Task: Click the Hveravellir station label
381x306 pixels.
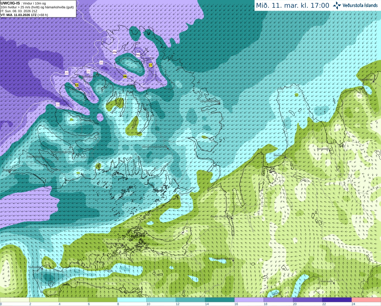Action: click(327, 281)
